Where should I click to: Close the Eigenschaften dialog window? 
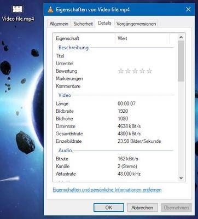pos(188,9)
